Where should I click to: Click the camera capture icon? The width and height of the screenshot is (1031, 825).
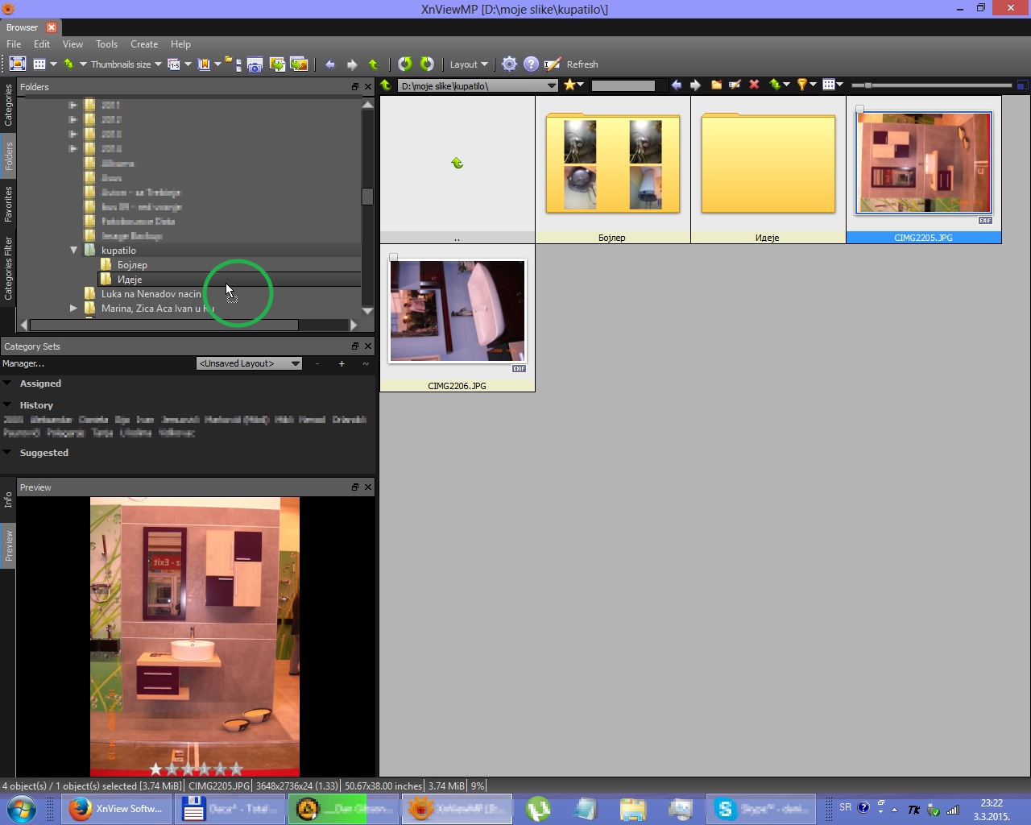tap(255, 64)
